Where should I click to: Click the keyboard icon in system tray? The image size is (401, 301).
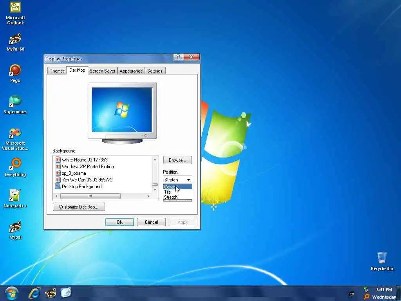coord(352,294)
